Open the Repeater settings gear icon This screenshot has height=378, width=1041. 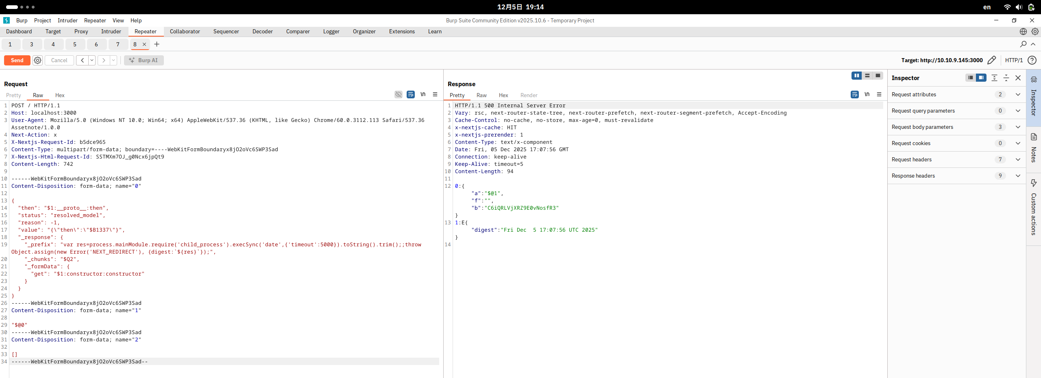tap(37, 60)
